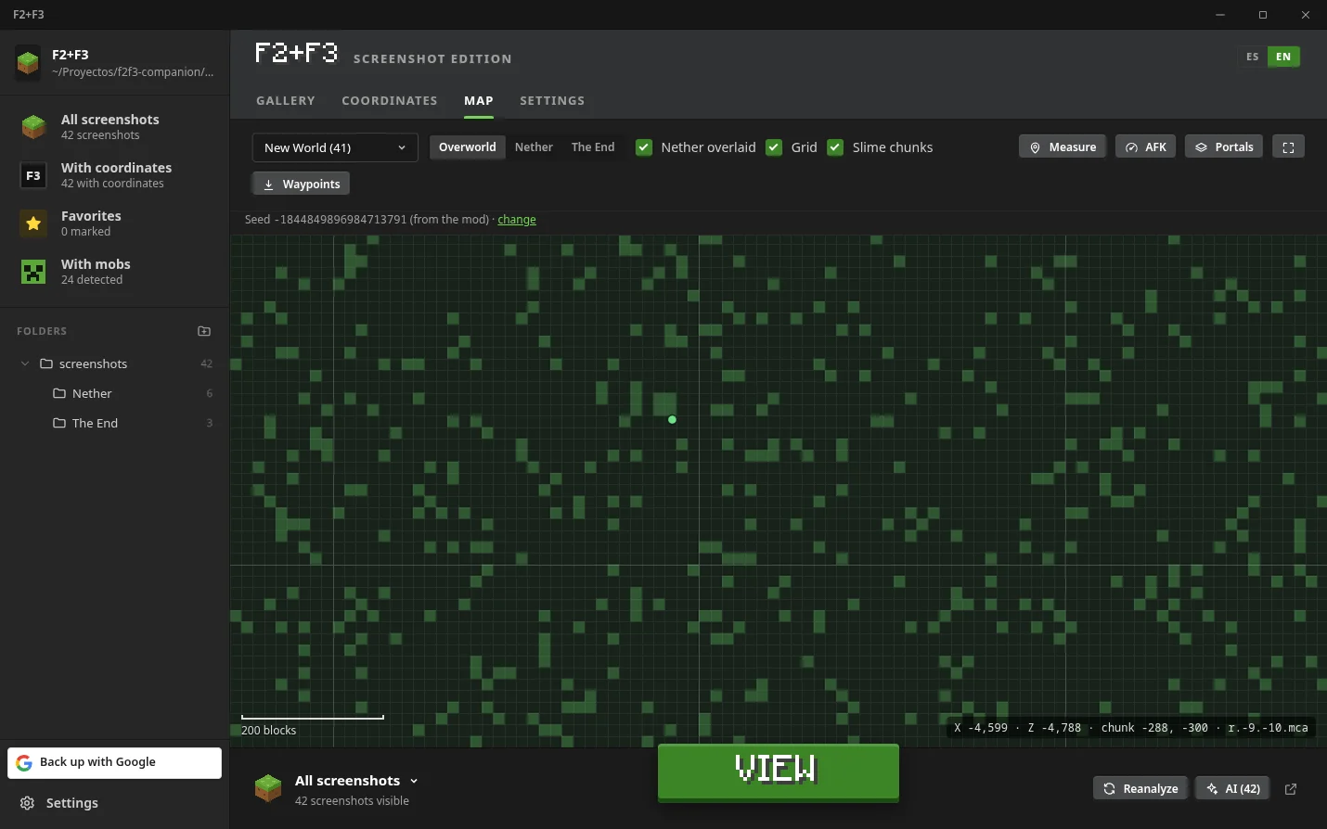This screenshot has width=1327, height=829.
Task: Open the Settings tab
Action: click(552, 101)
